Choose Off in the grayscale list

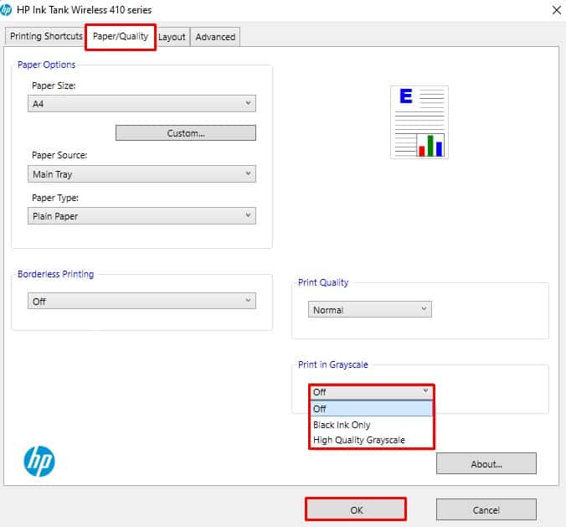[x=372, y=409]
